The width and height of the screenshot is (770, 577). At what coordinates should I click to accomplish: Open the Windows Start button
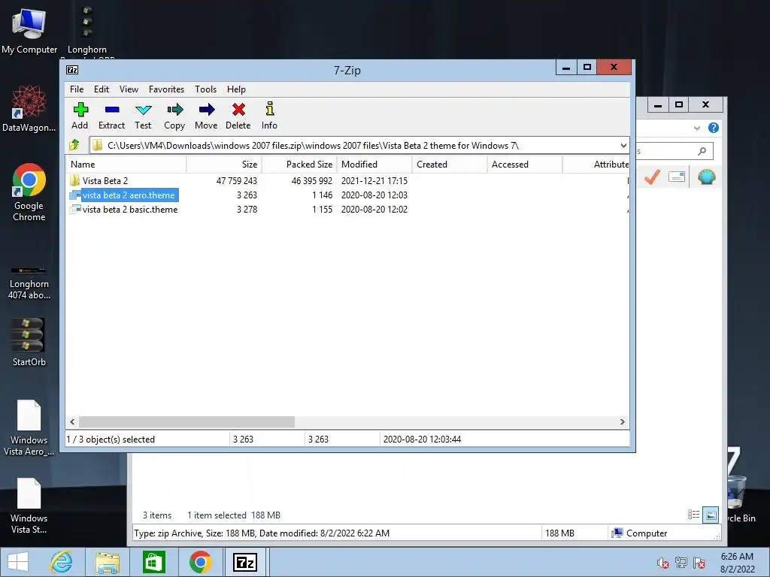tap(18, 562)
